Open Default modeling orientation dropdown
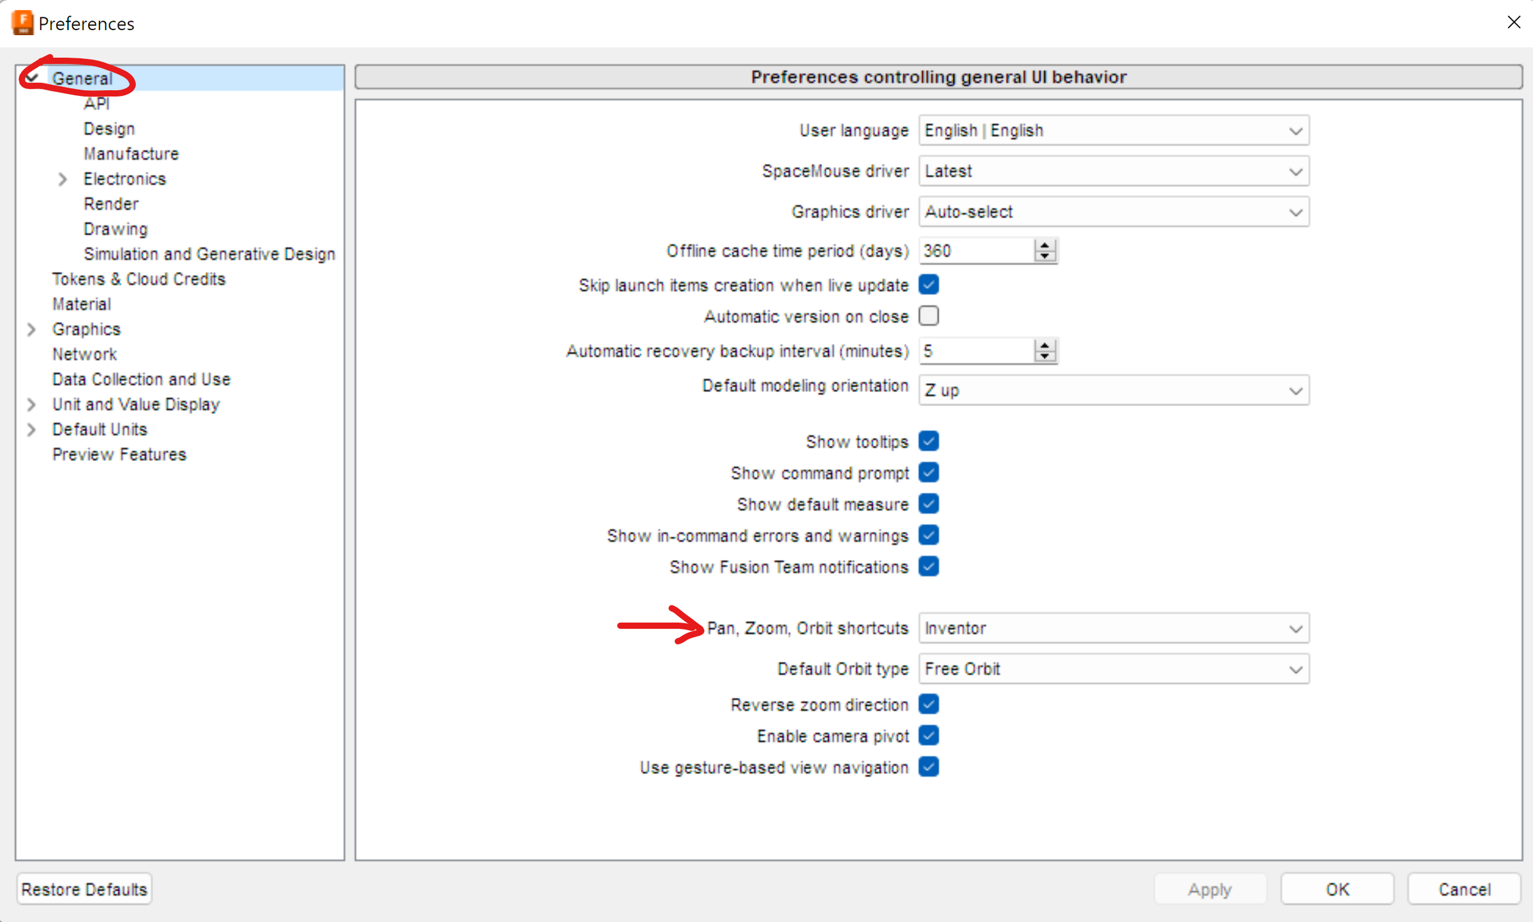Viewport: 1533px width, 922px height. coord(1113,390)
